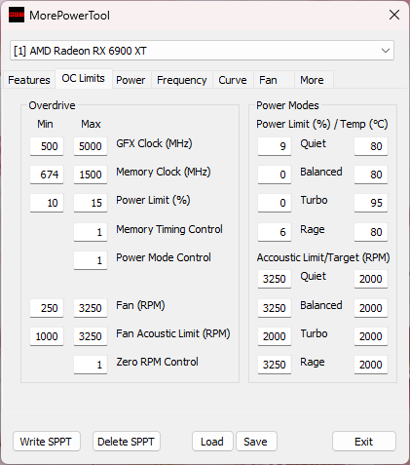Image resolution: width=410 pixels, height=465 pixels.
Task: Edit the Turbo acoustic limit RPM field
Action: coord(275,336)
